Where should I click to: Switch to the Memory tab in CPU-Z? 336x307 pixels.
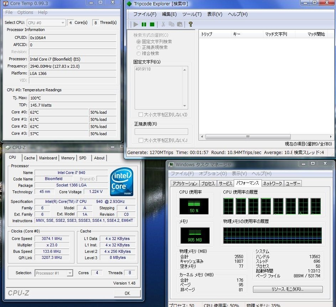68,158
